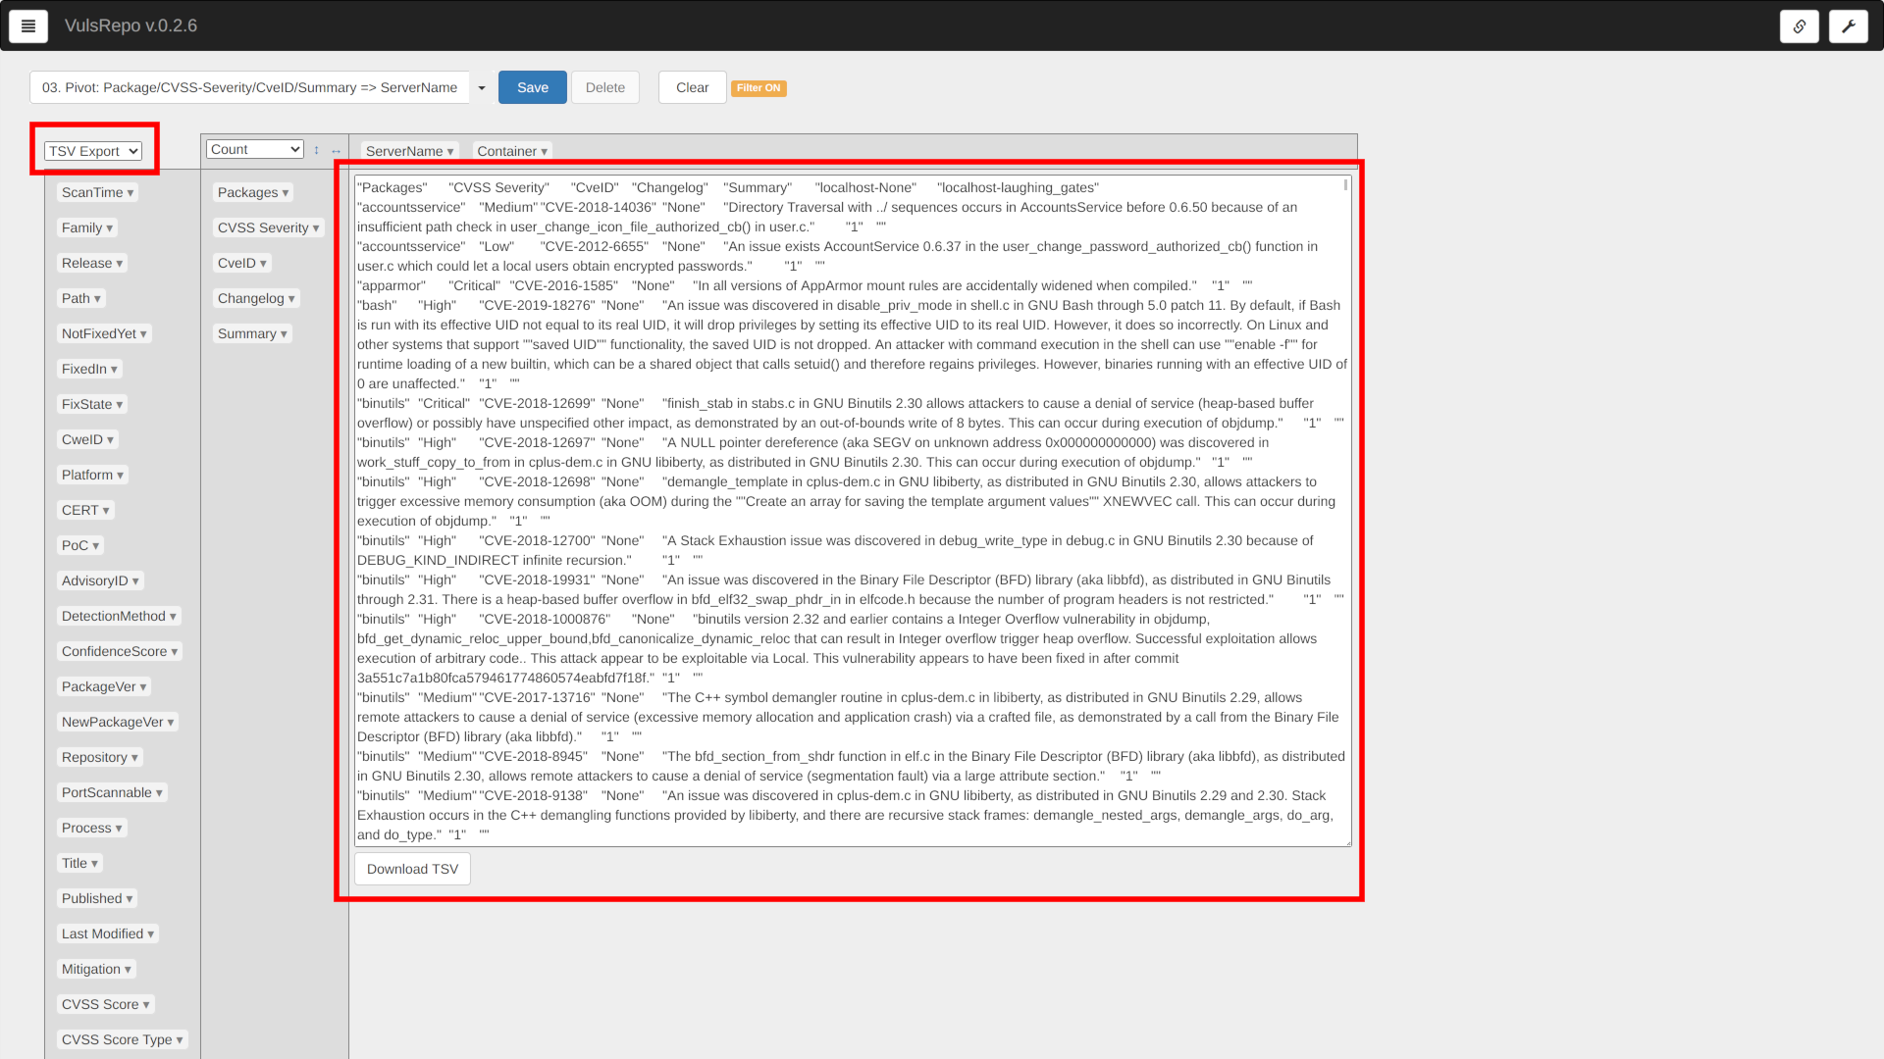This screenshot has width=1884, height=1059.
Task: Click the Filter ON badge
Action: 759,88
